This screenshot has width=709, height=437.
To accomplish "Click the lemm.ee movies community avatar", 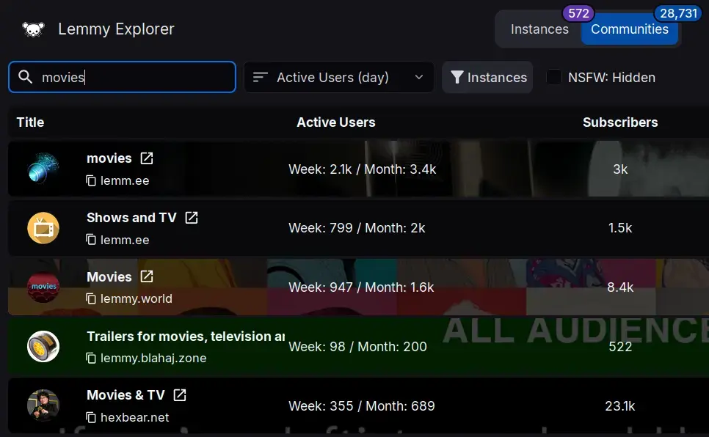I will [43, 169].
